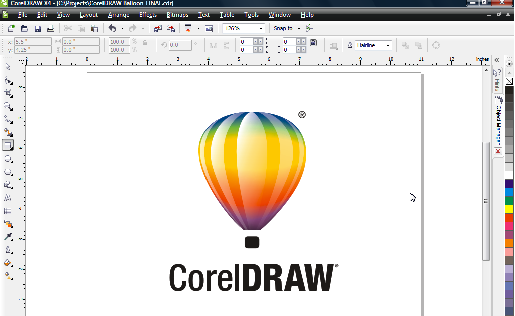Open the Application Launcher dropdown arrow
Screen dimensions: 515x316
pyautogui.click(x=198, y=29)
